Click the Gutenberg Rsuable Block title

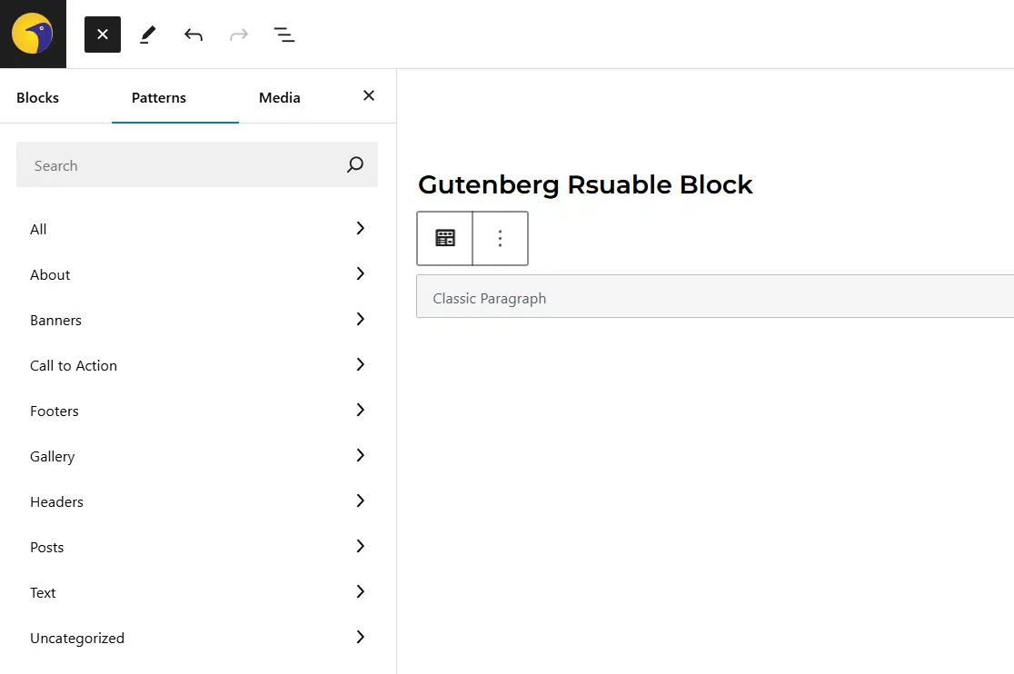(585, 184)
